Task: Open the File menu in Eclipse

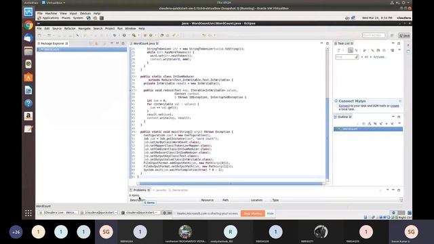Action: [39, 28]
